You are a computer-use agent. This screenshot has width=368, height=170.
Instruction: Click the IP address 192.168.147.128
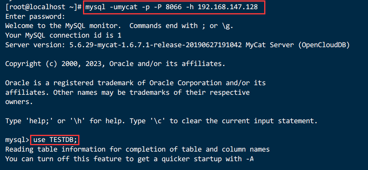tap(227, 7)
